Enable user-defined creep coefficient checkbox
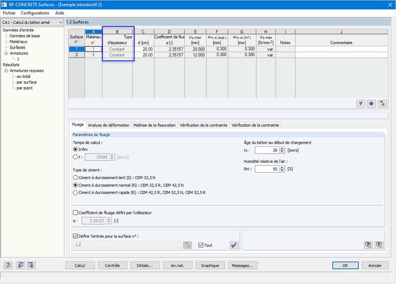Viewport: 396px width, 284px height. 75,213
